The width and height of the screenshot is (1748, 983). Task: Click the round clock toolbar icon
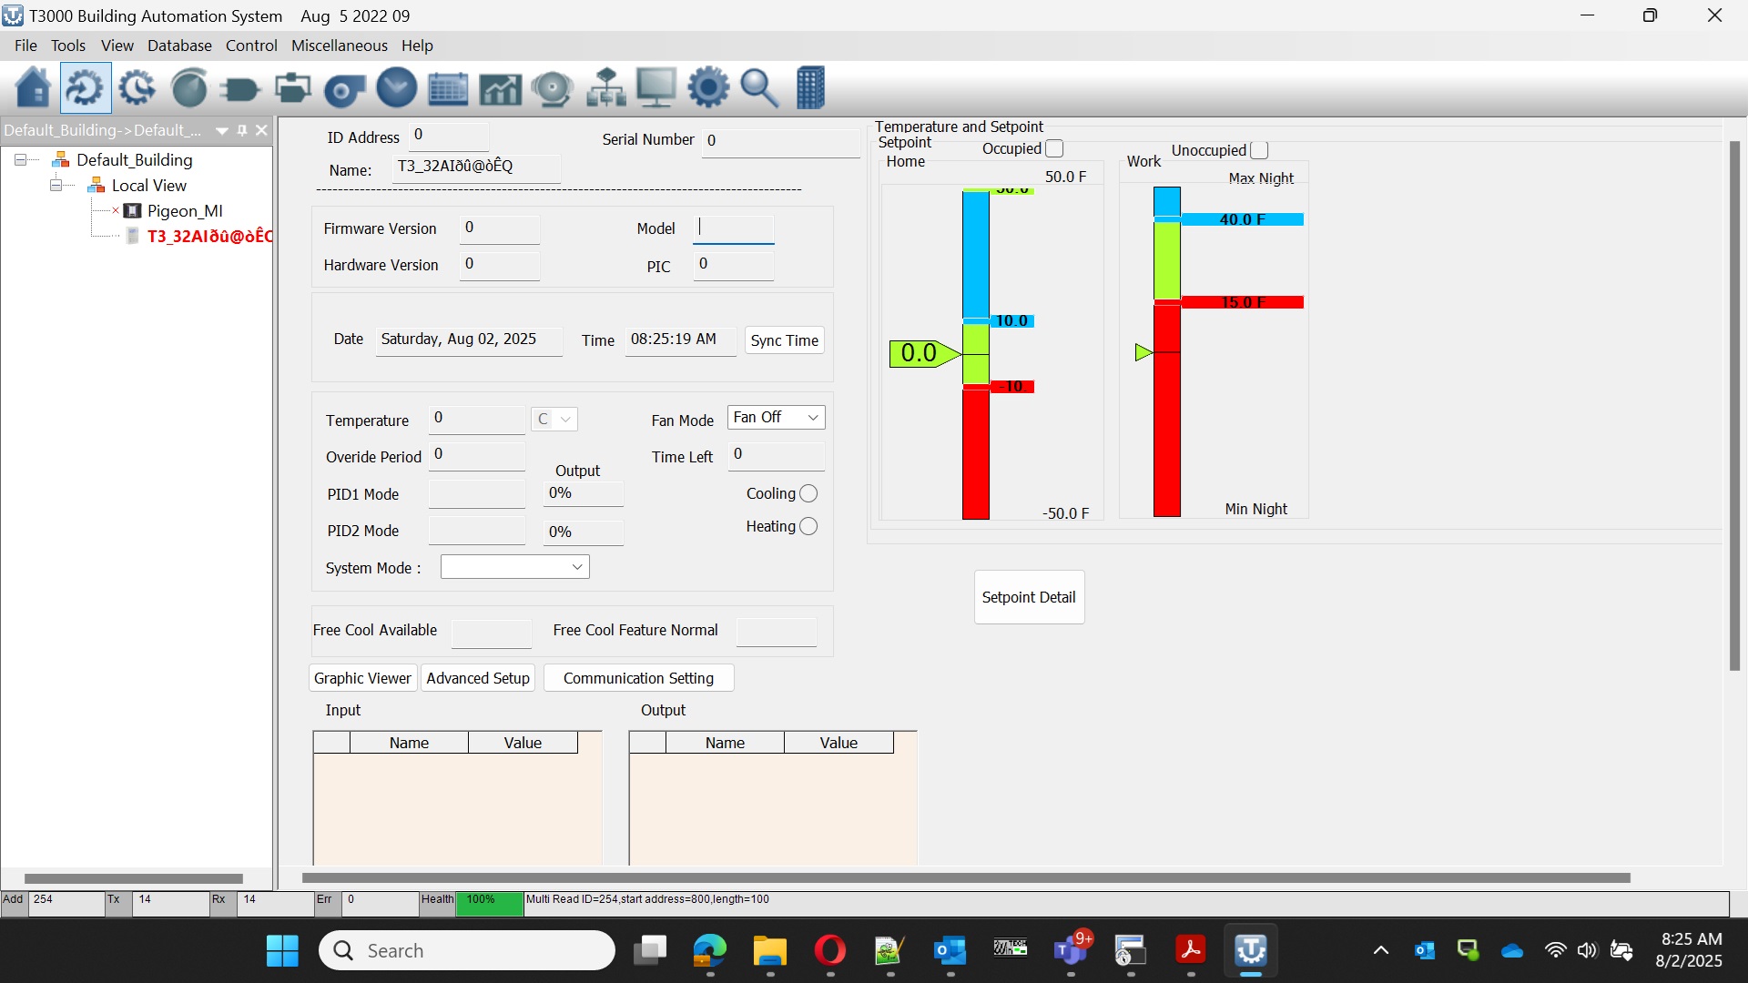(x=397, y=88)
